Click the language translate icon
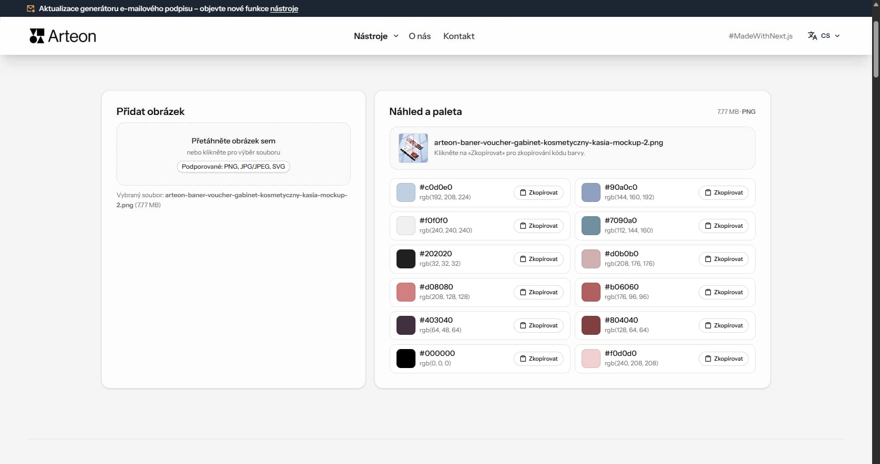The width and height of the screenshot is (880, 464). [x=812, y=36]
